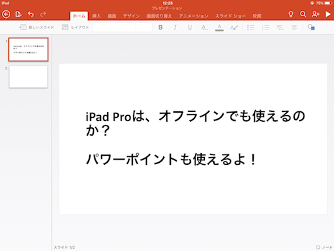Tap the 12:25 clock in status bar
Image resolution: width=334 pixels, height=251 pixels.
tap(168, 3)
